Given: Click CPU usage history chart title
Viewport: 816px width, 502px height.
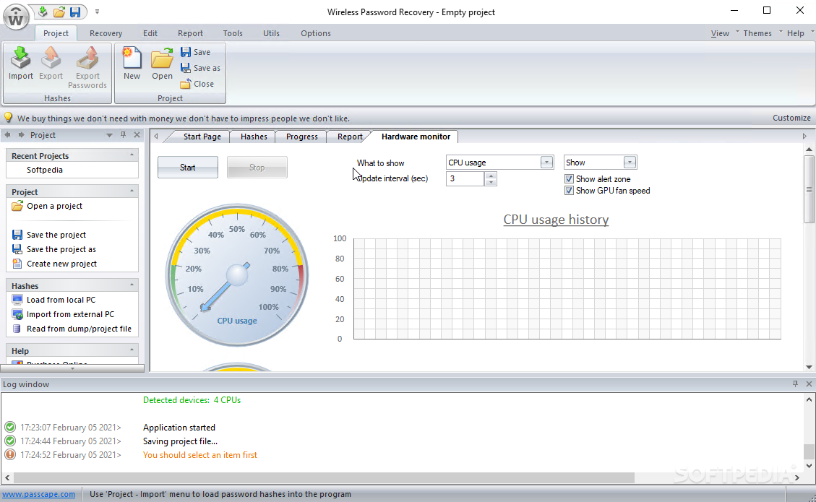Looking at the screenshot, I should tap(556, 220).
